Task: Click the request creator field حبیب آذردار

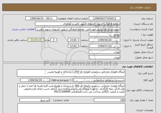Action: [78, 29]
